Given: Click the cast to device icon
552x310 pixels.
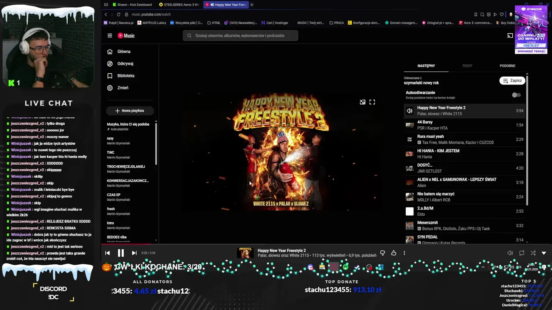Looking at the screenshot, I should tap(510, 36).
